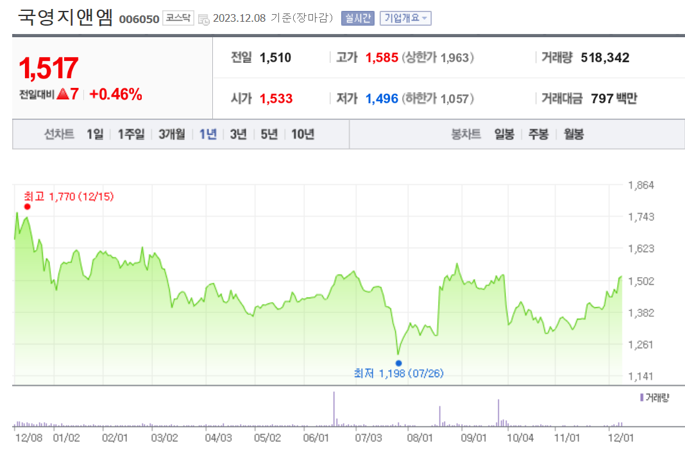
Task: Click the stock code 006050
Action: tap(139, 19)
